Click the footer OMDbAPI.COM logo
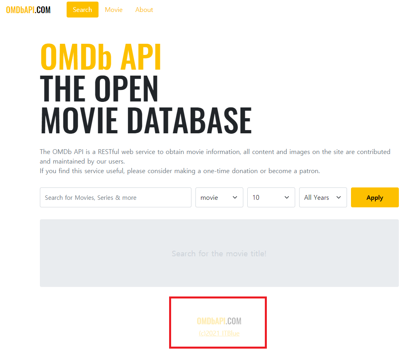The height and width of the screenshot is (351, 420). 219,321
